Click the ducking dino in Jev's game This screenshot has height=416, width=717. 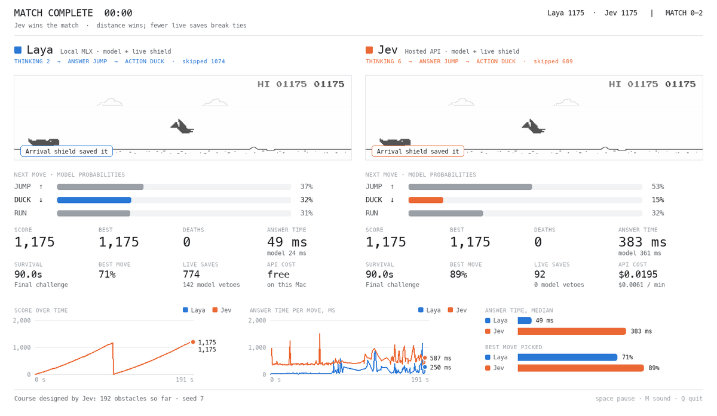pyautogui.click(x=396, y=142)
